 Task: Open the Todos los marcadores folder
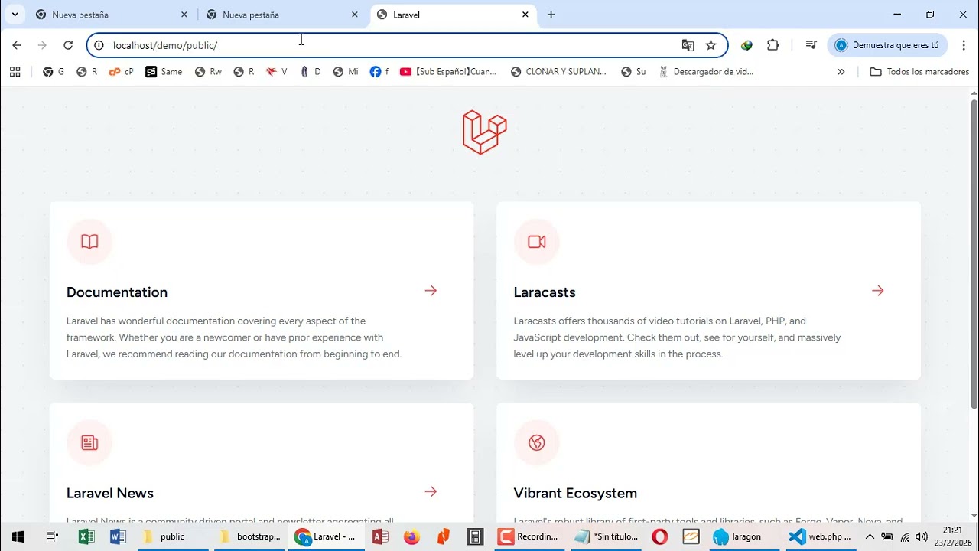click(919, 72)
